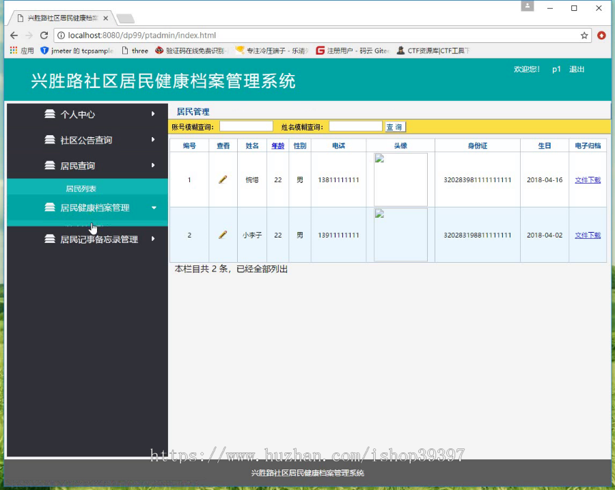Image resolution: width=615 pixels, height=490 pixels.
Task: Click the avatar image for 小李子
Action: tap(400, 235)
